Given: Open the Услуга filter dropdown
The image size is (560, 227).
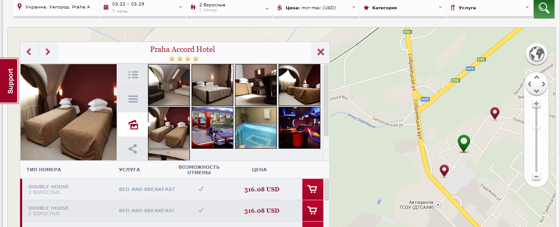Looking at the screenshot, I should pyautogui.click(x=489, y=8).
